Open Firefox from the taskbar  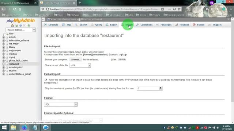pos(24,127)
